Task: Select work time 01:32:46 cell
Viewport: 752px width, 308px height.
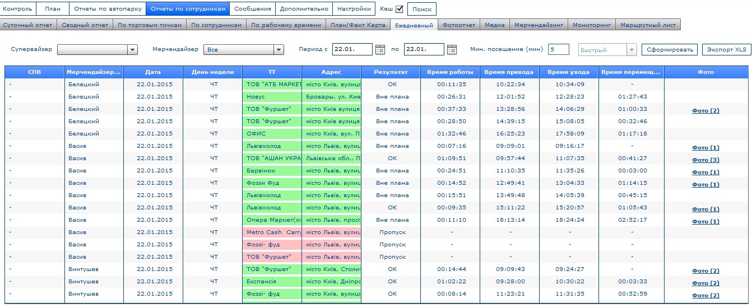Action: (450, 133)
